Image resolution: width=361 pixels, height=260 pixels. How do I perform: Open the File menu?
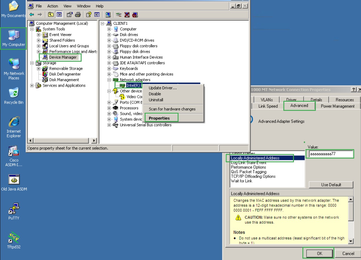[x=39, y=6]
